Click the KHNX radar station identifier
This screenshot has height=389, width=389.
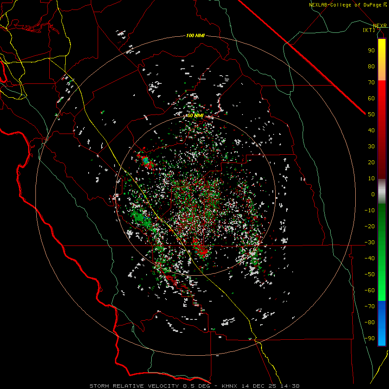[230, 386]
